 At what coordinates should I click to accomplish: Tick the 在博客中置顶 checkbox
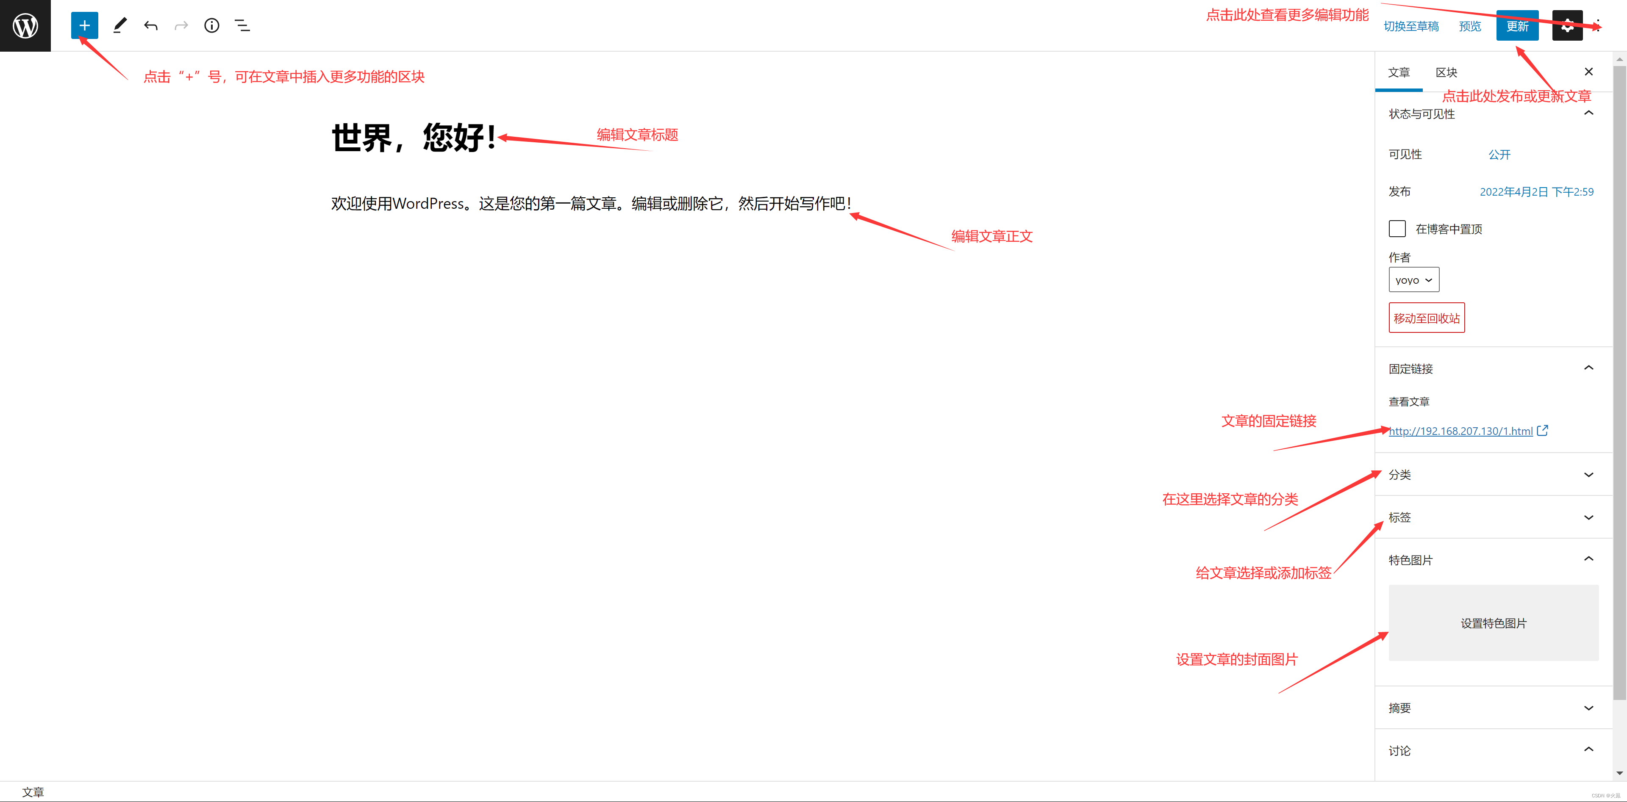[1397, 228]
